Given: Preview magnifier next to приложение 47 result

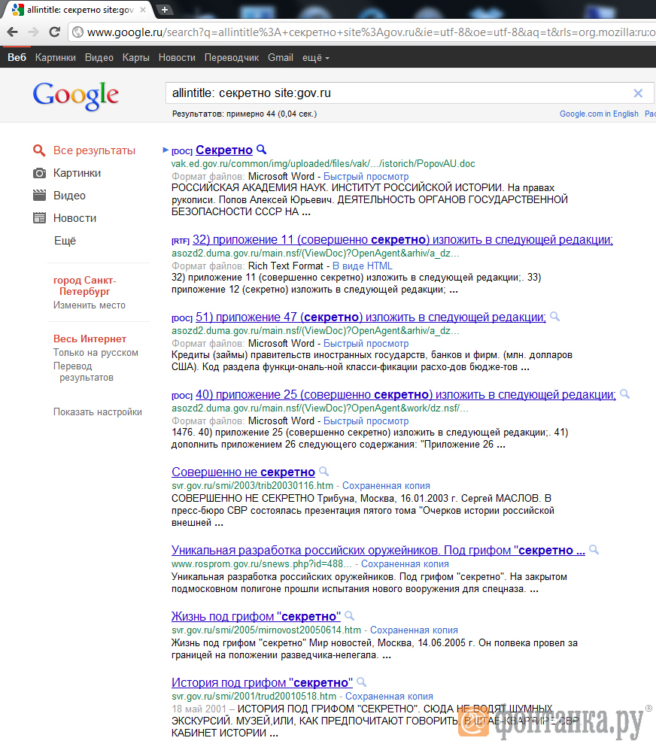Looking at the screenshot, I should [554, 317].
